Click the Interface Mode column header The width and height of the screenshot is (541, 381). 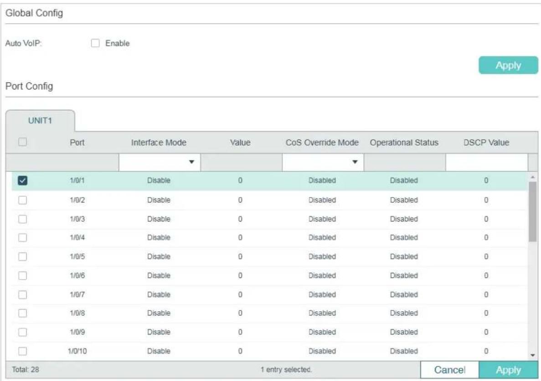(159, 142)
